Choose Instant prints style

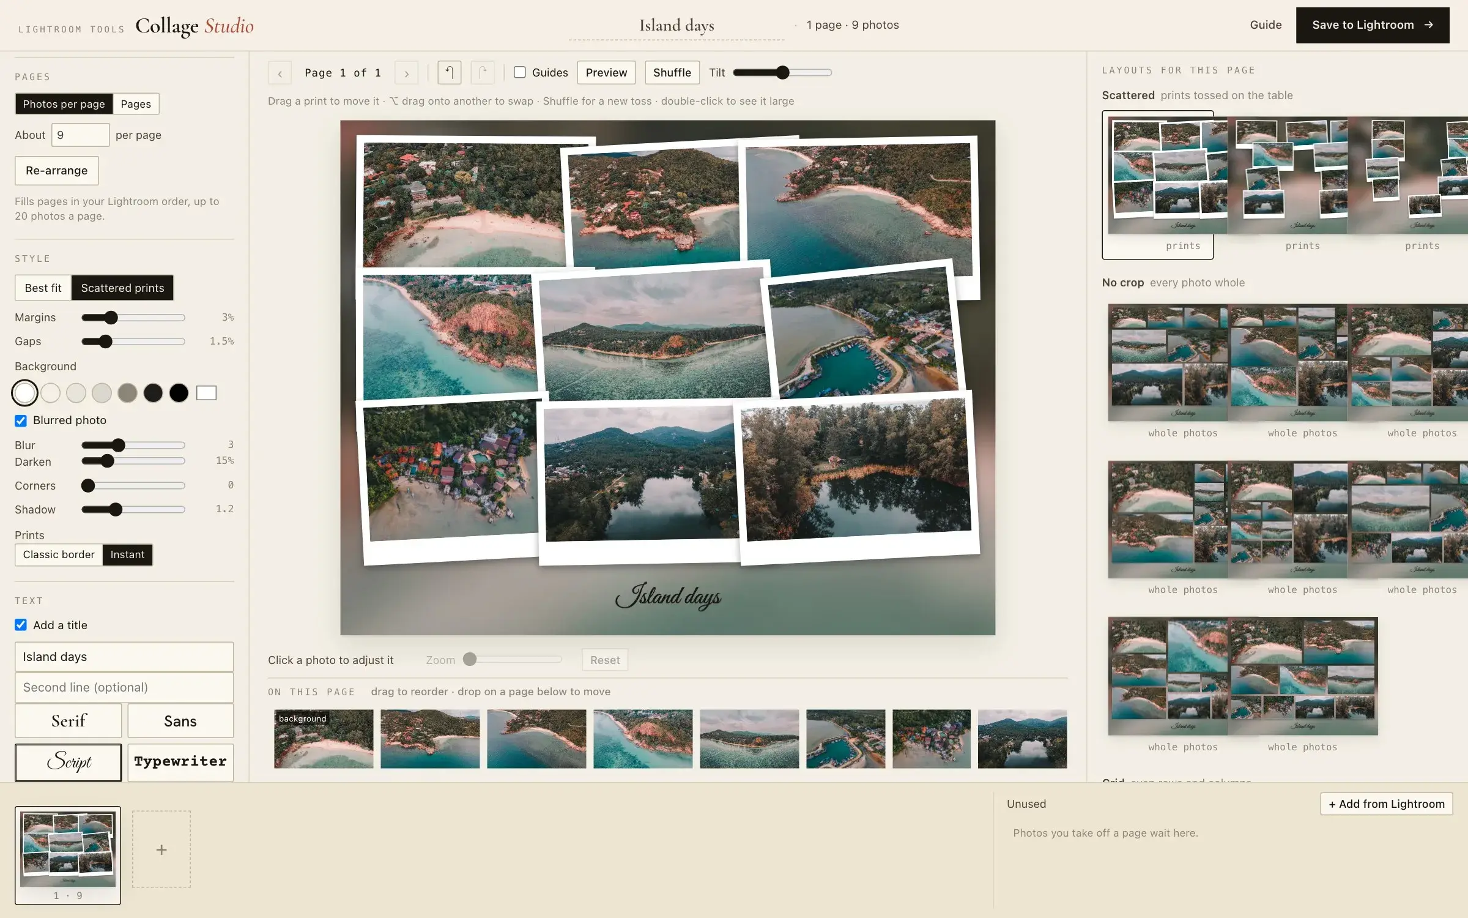coord(127,554)
